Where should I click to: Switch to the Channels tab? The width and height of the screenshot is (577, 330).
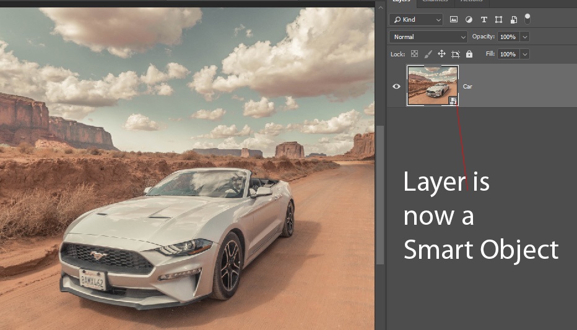click(435, 2)
